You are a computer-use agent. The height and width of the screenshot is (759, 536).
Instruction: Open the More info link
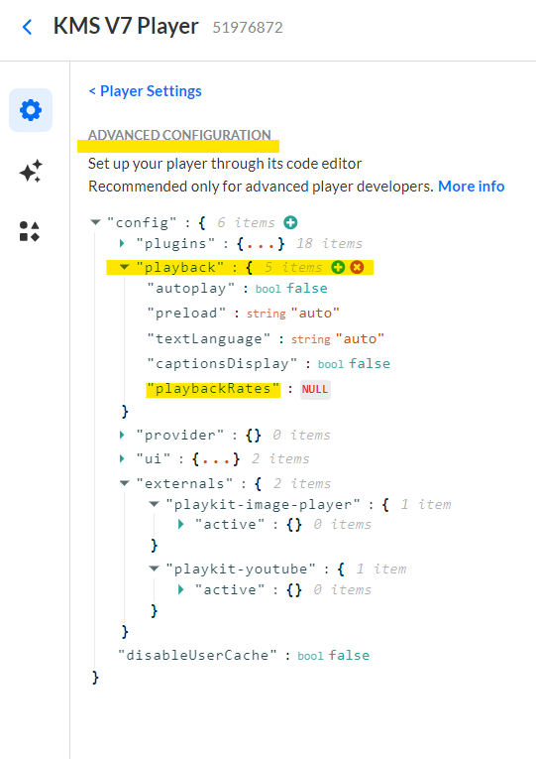coord(472,187)
